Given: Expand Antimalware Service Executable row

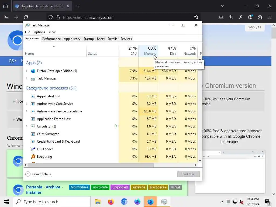Looking at the screenshot, I should click(27, 111).
